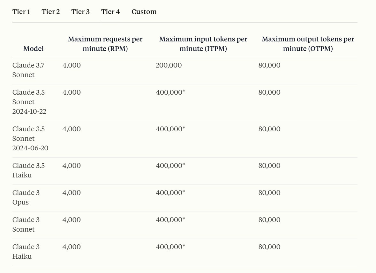Select the Claude 3.5 Sonnet 2024-06-20 model cell

pyautogui.click(x=30, y=139)
